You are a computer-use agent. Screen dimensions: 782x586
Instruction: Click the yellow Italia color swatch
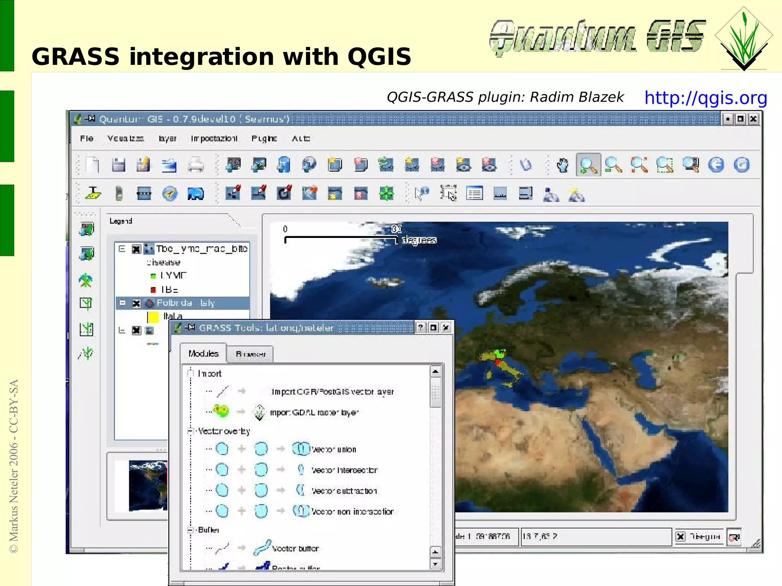tap(153, 317)
